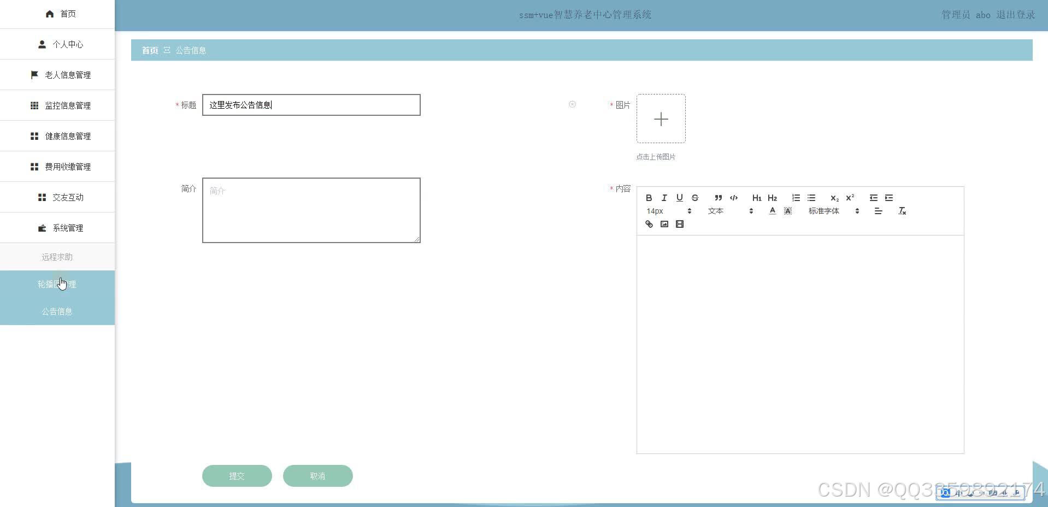
Task: Insert an image in the editor
Action: tap(664, 224)
